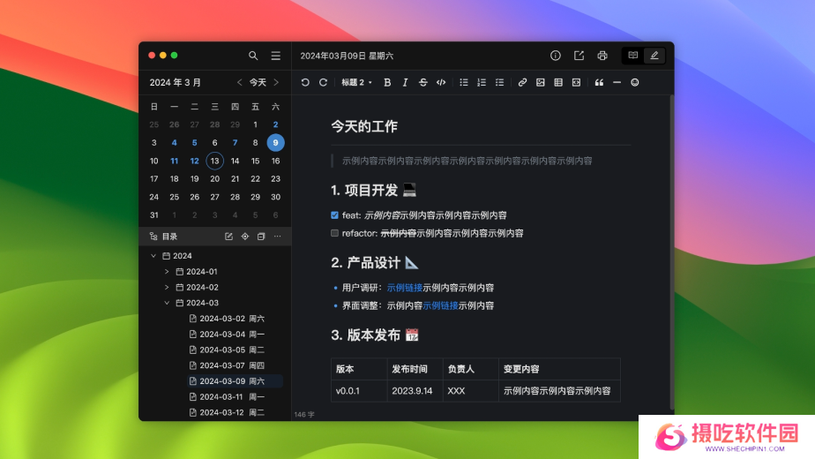
Task: Redo the last edit
Action: tap(323, 82)
